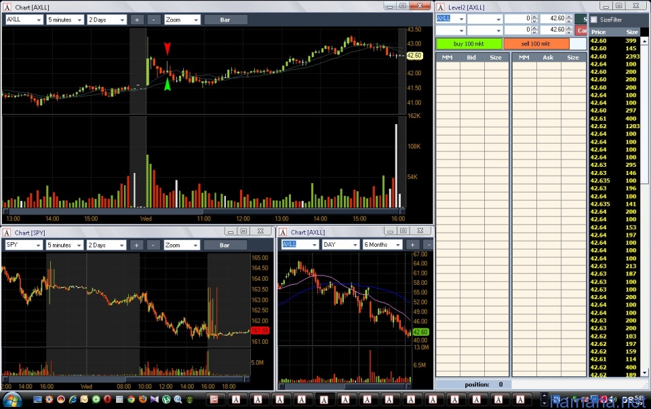
Task: Click the minus button in SPY chart toolbar
Action: coord(153,245)
